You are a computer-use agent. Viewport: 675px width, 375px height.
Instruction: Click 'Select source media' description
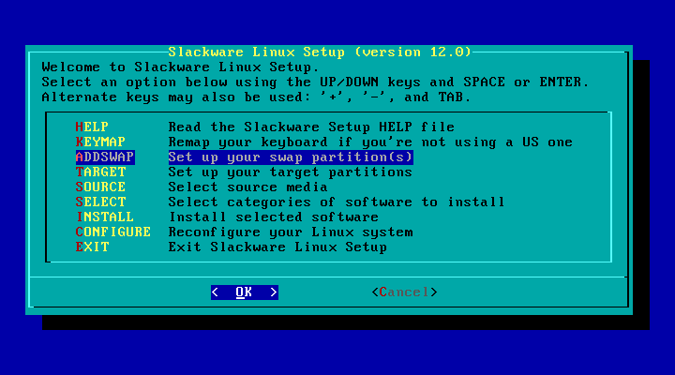tap(247, 187)
